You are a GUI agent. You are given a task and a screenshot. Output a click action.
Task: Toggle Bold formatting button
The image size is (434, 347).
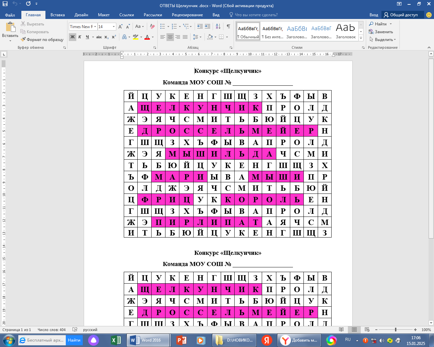tap(72, 37)
